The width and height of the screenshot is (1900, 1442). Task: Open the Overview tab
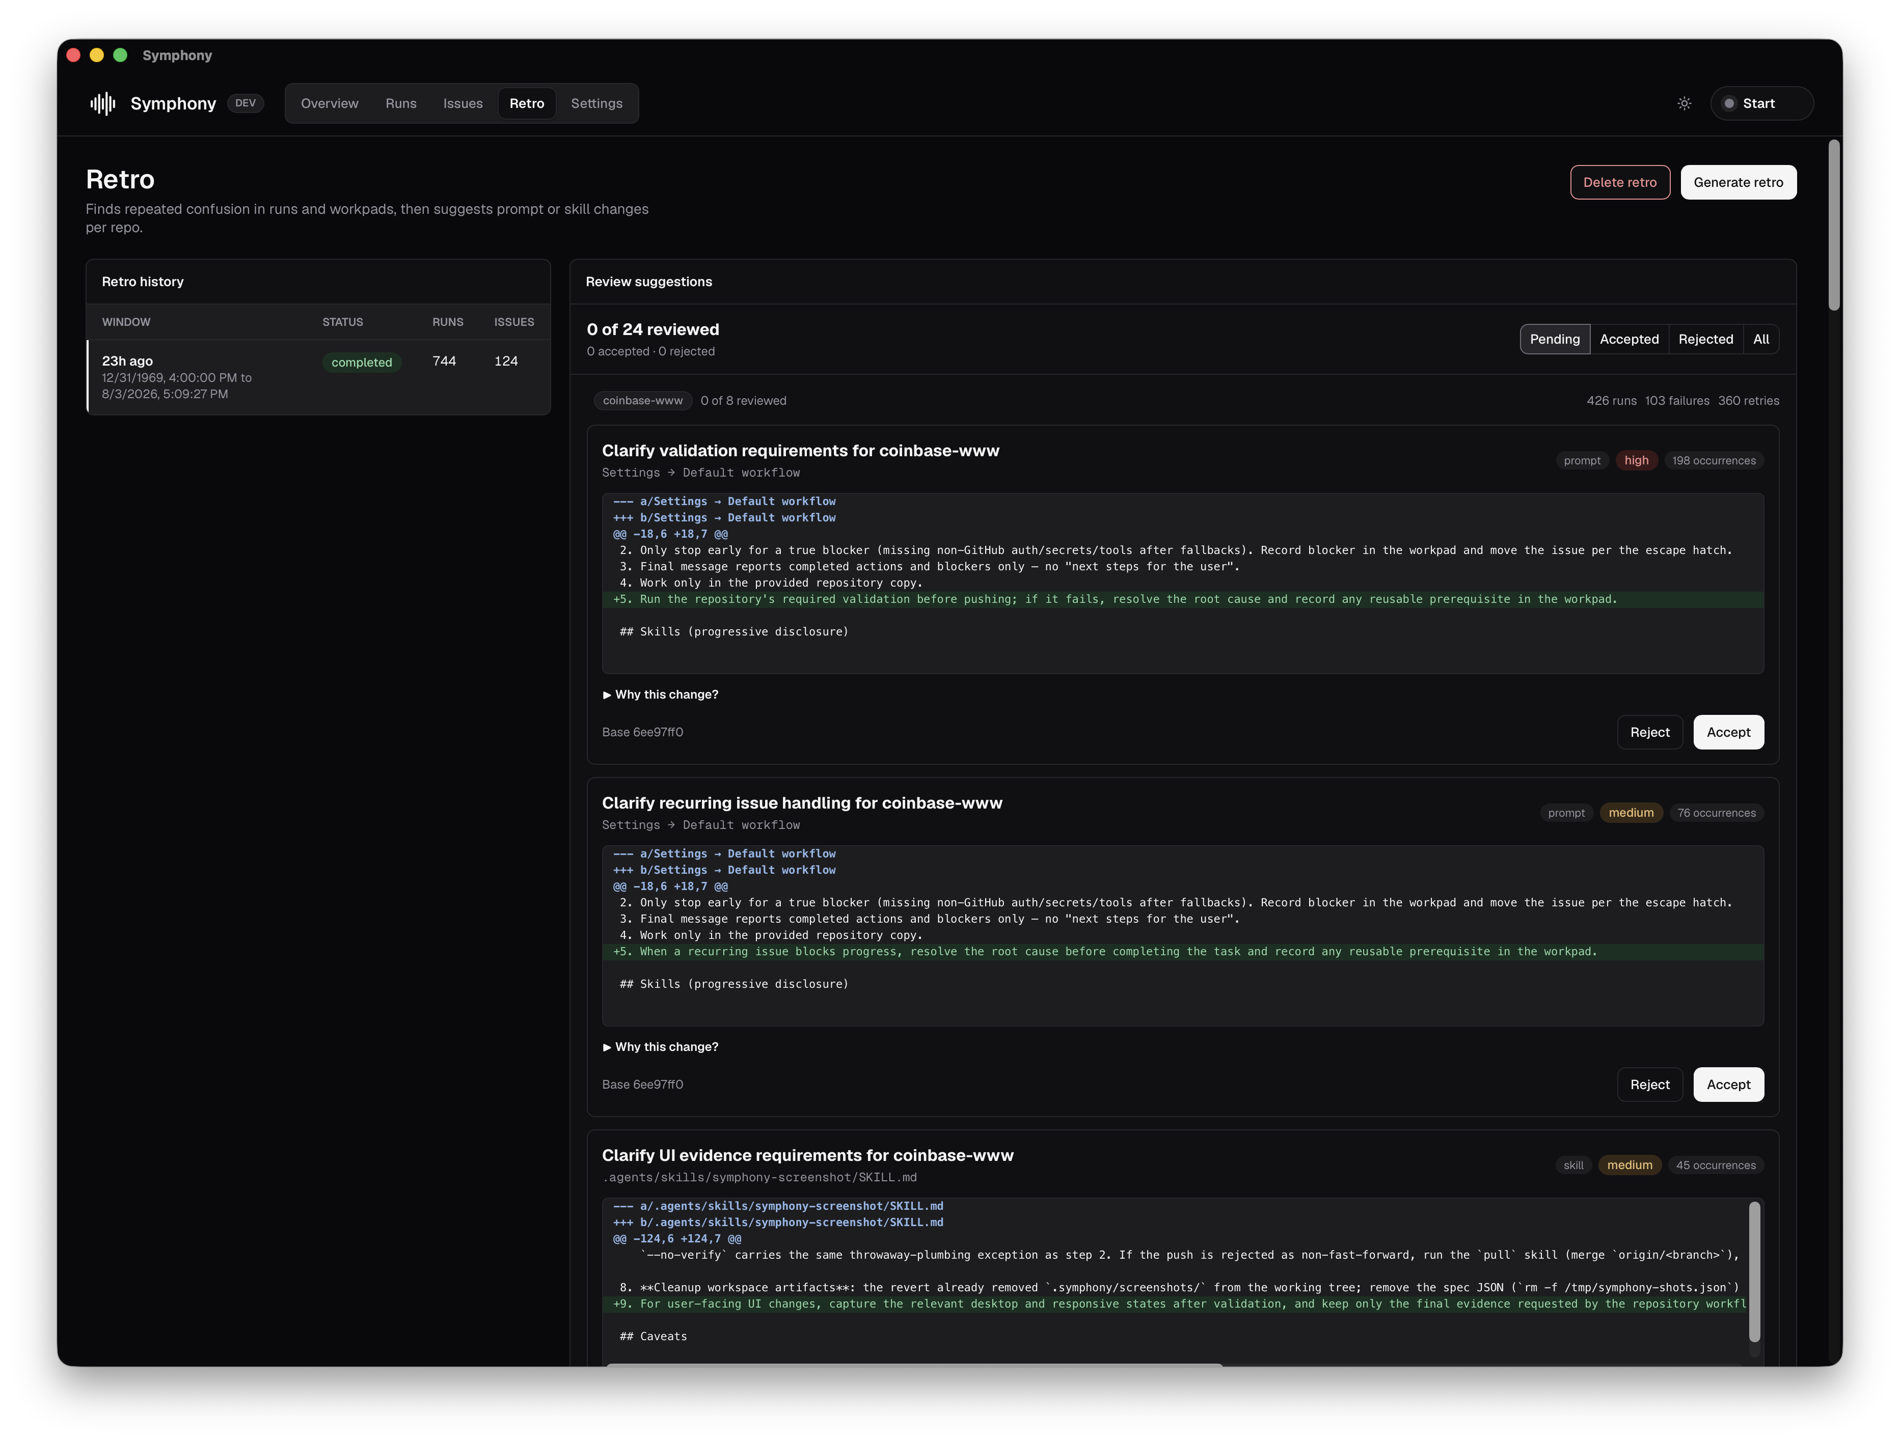[329, 103]
